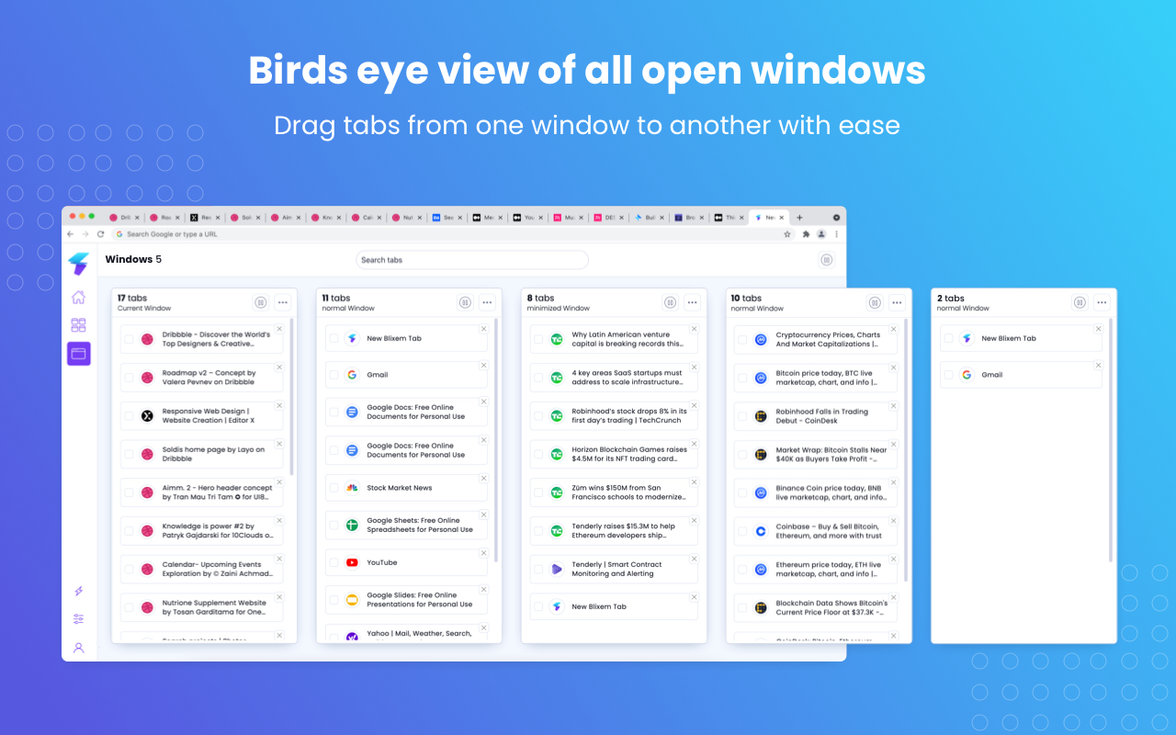Click the scrollbar of the 10 tabs window

pyautogui.click(x=906, y=450)
